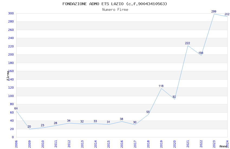The width and height of the screenshot is (230, 149).
Task: Click the y-axis value 200
Action: click(11, 55)
